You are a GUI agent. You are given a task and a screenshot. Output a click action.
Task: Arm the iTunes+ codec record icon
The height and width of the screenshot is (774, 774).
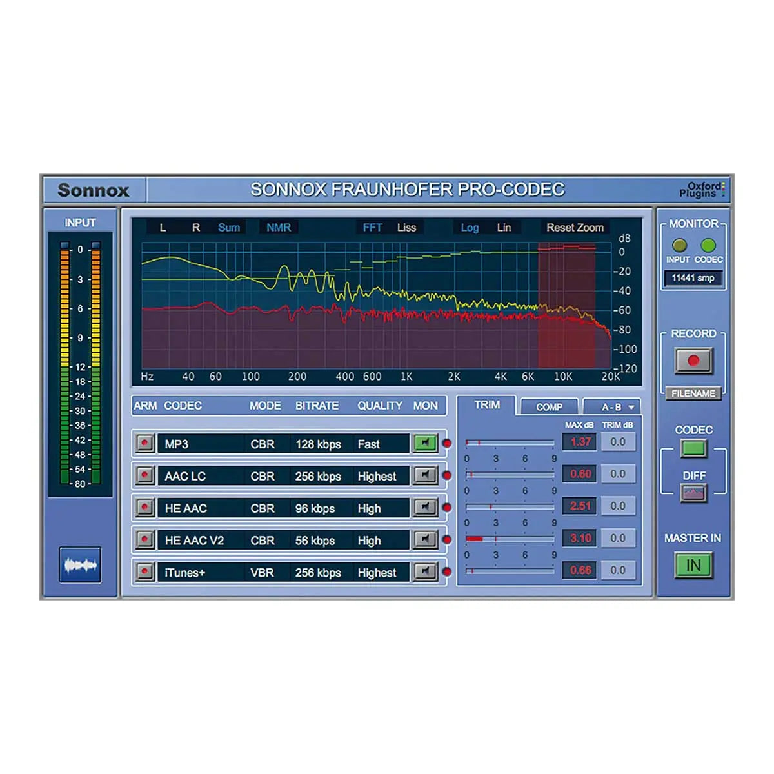[145, 572]
